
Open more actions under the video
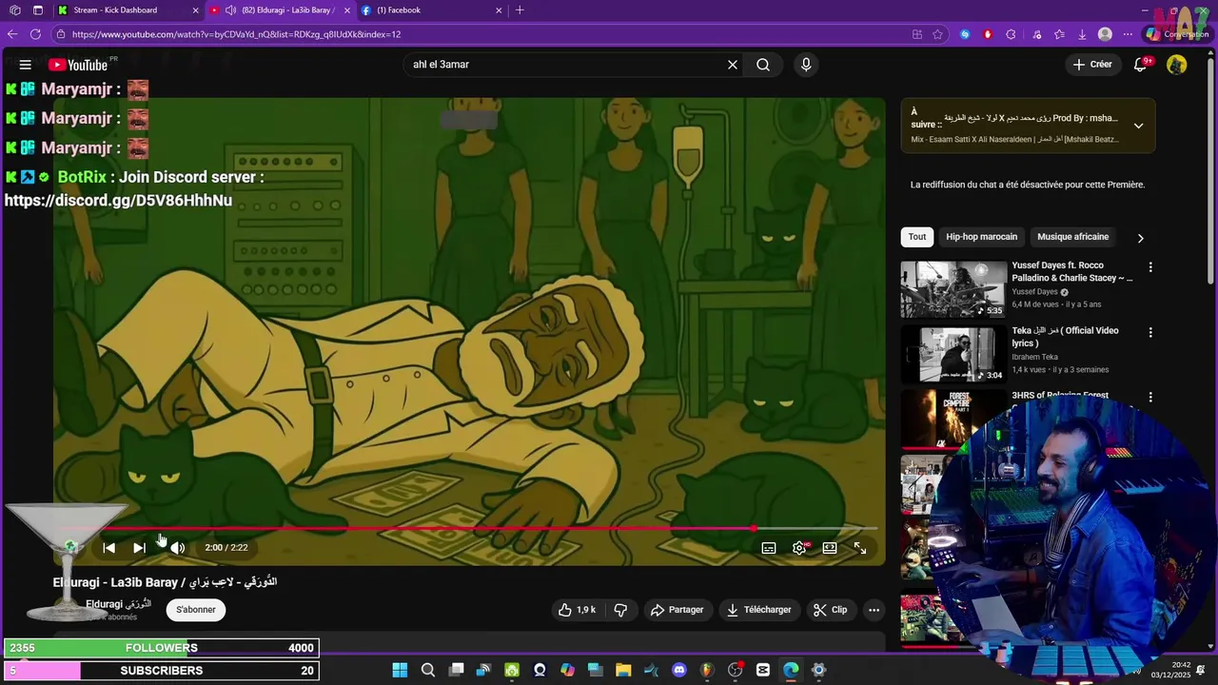pos(874,610)
